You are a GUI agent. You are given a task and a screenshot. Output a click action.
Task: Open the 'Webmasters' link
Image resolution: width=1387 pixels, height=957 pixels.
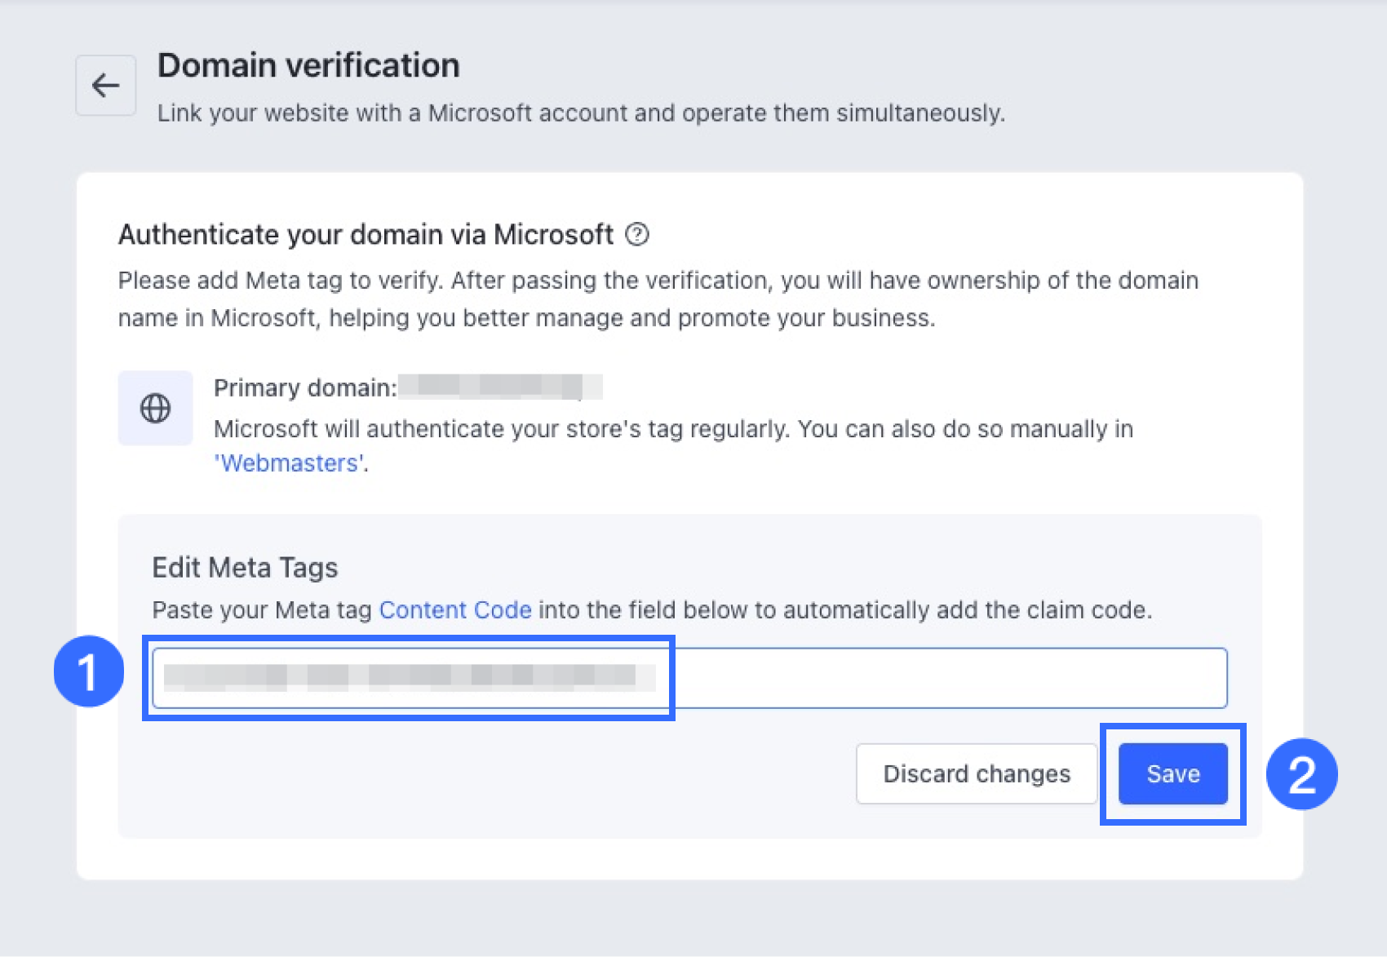pos(289,463)
